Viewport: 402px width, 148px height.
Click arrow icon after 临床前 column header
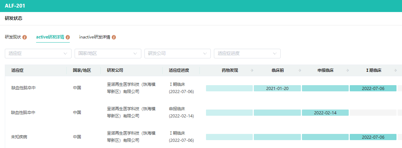coord(300,70)
